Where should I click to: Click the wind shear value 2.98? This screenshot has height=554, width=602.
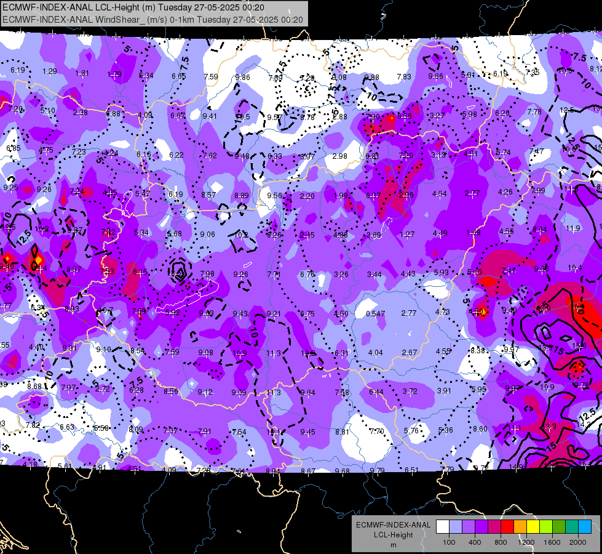coord(340,156)
